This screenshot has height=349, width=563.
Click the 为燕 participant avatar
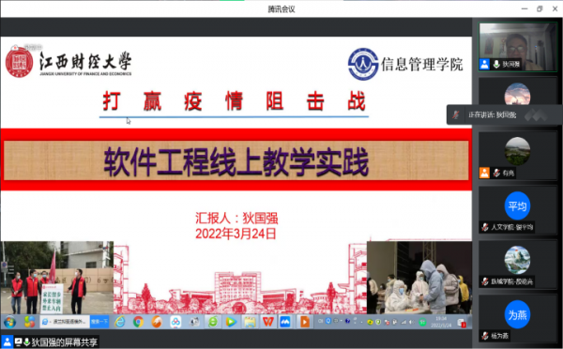click(517, 315)
